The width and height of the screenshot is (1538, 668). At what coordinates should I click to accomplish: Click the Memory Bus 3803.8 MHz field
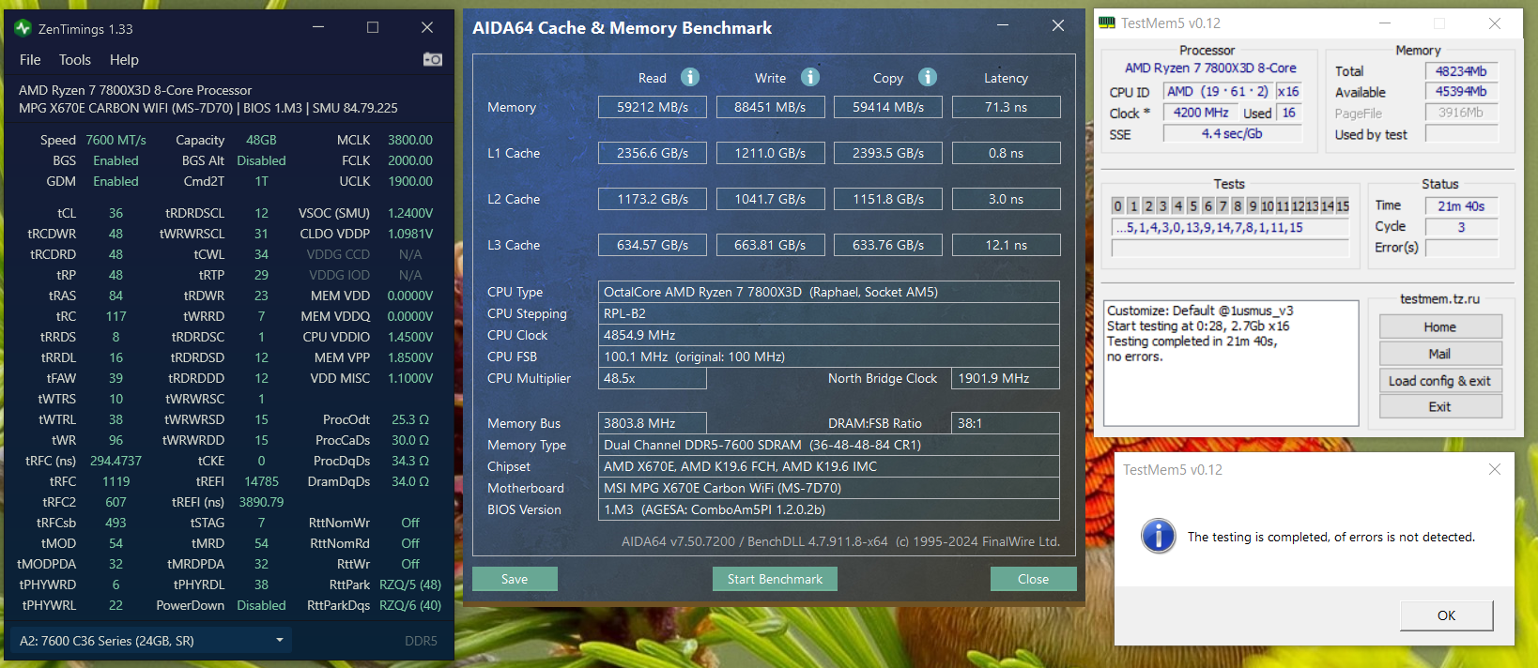click(653, 423)
